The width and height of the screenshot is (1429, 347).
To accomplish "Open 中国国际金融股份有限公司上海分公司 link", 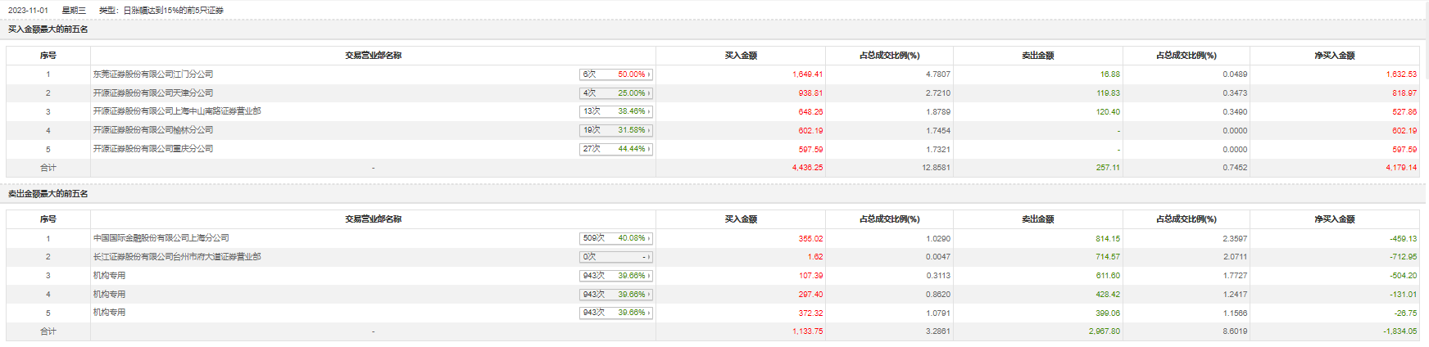I will [x=161, y=238].
